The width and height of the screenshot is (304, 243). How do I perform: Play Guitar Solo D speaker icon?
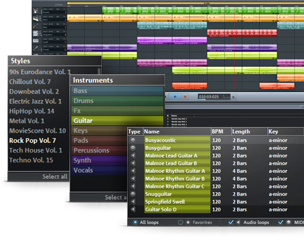pos(133,210)
